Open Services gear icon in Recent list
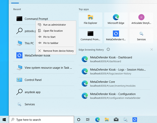Viewport: 157px width, 123px height. pos(19,104)
